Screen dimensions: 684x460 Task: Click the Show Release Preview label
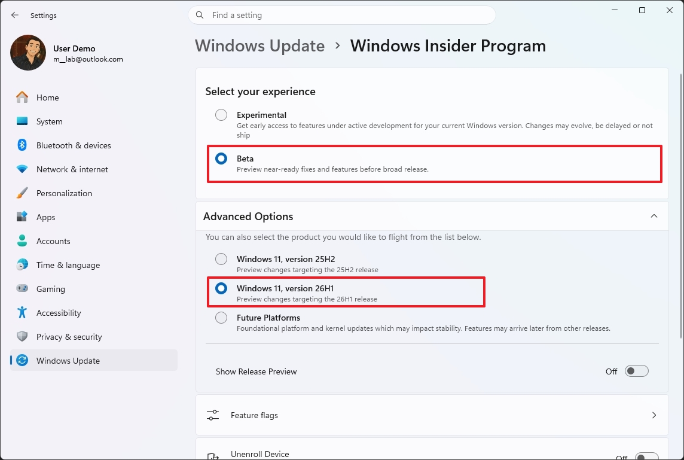tap(256, 371)
